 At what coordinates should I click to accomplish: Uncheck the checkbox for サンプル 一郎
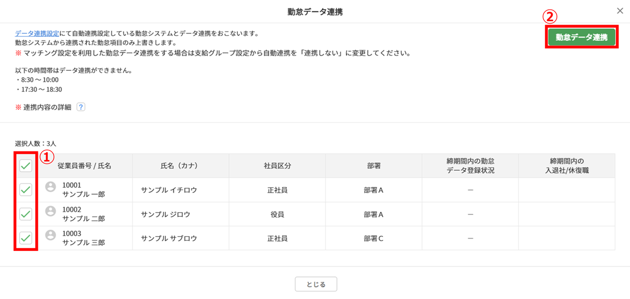(x=26, y=190)
